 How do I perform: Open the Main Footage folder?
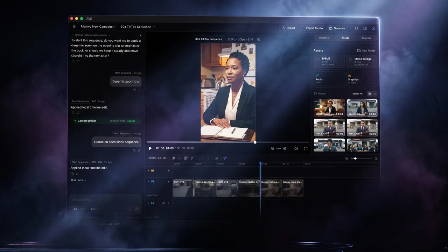pyautogui.click(x=362, y=62)
